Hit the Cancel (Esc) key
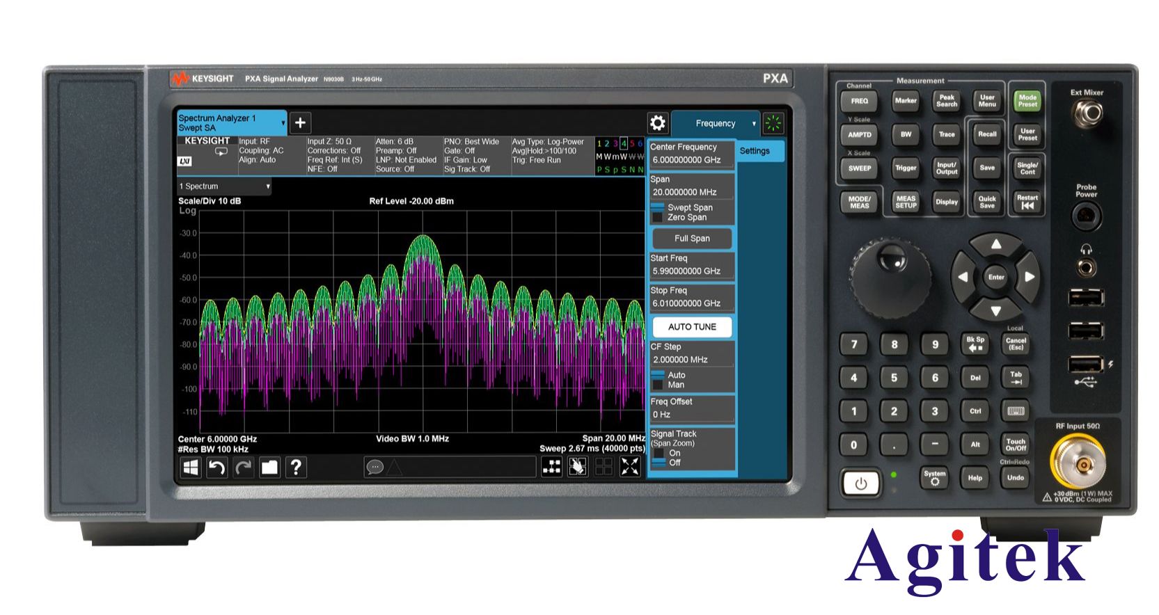This screenshot has width=1159, height=615. pos(1016,344)
